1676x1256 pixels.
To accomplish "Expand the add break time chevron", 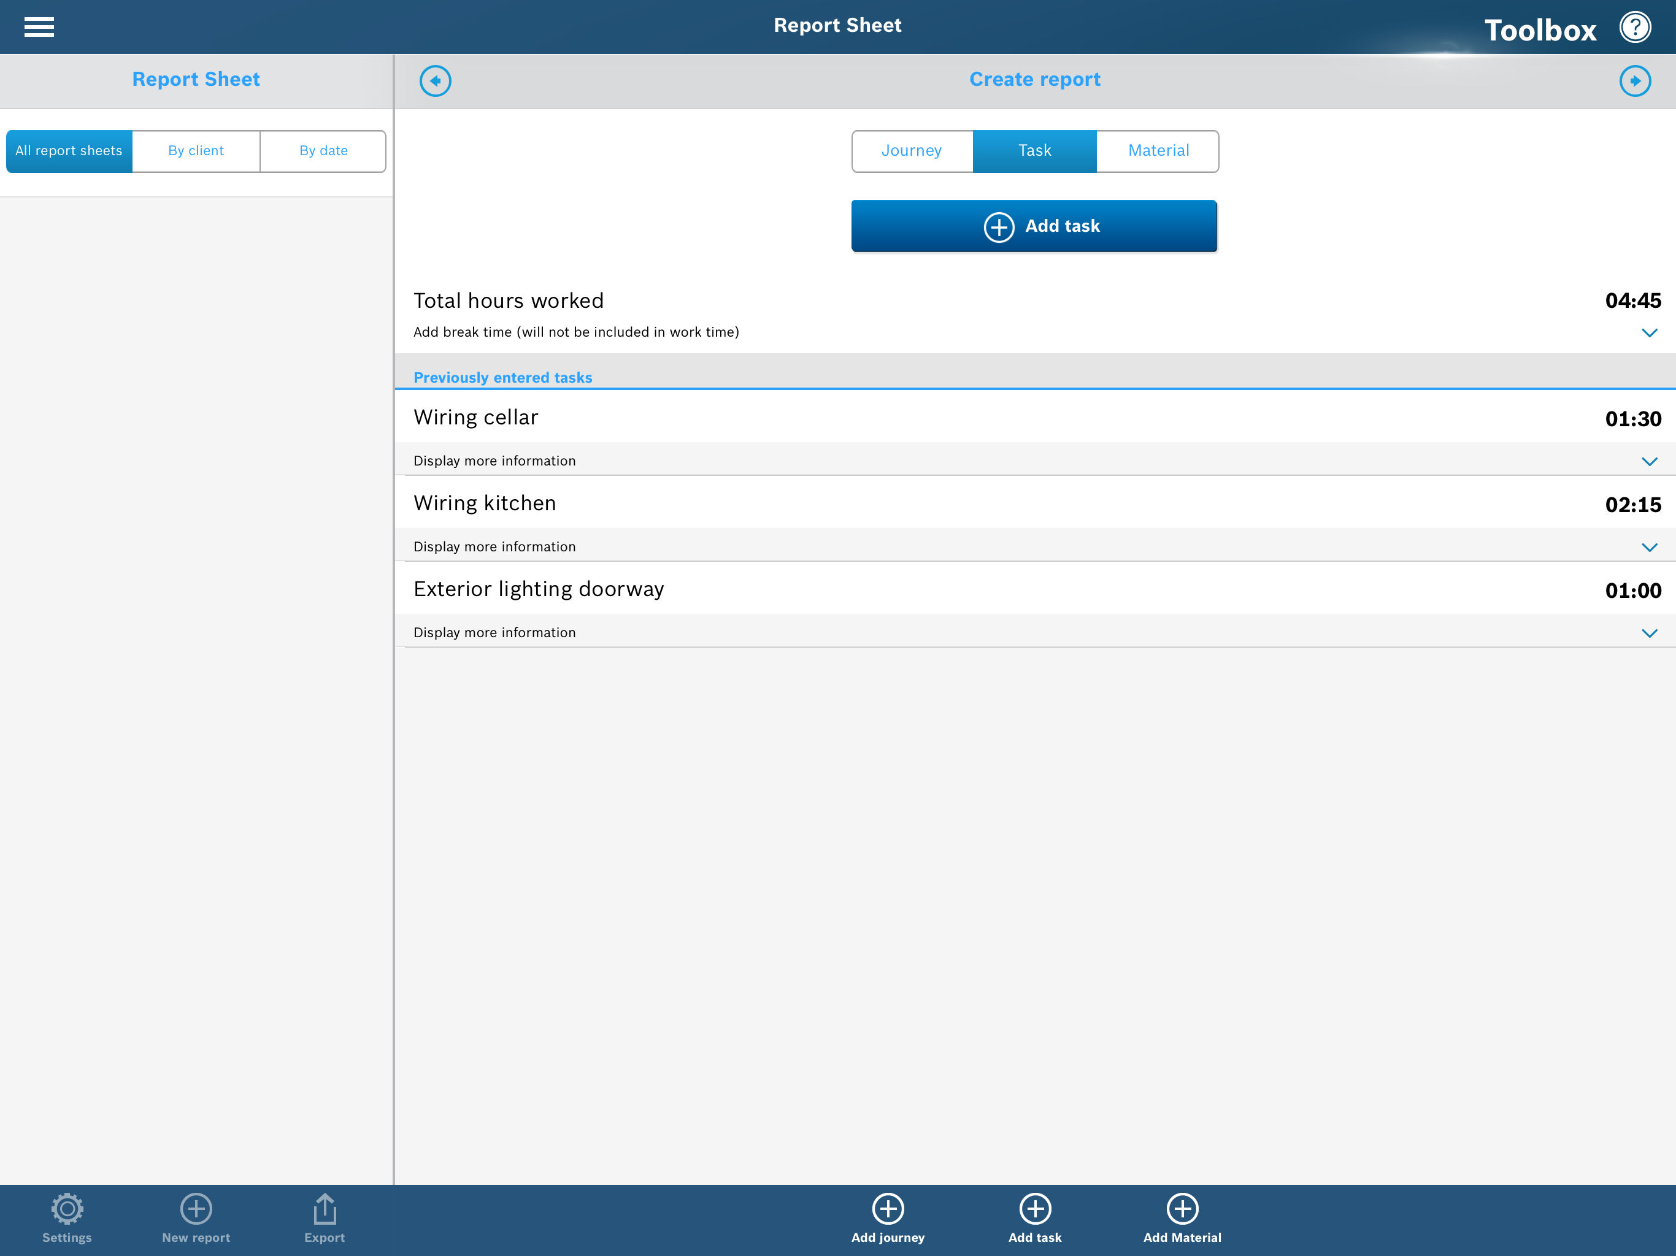I will tap(1649, 332).
